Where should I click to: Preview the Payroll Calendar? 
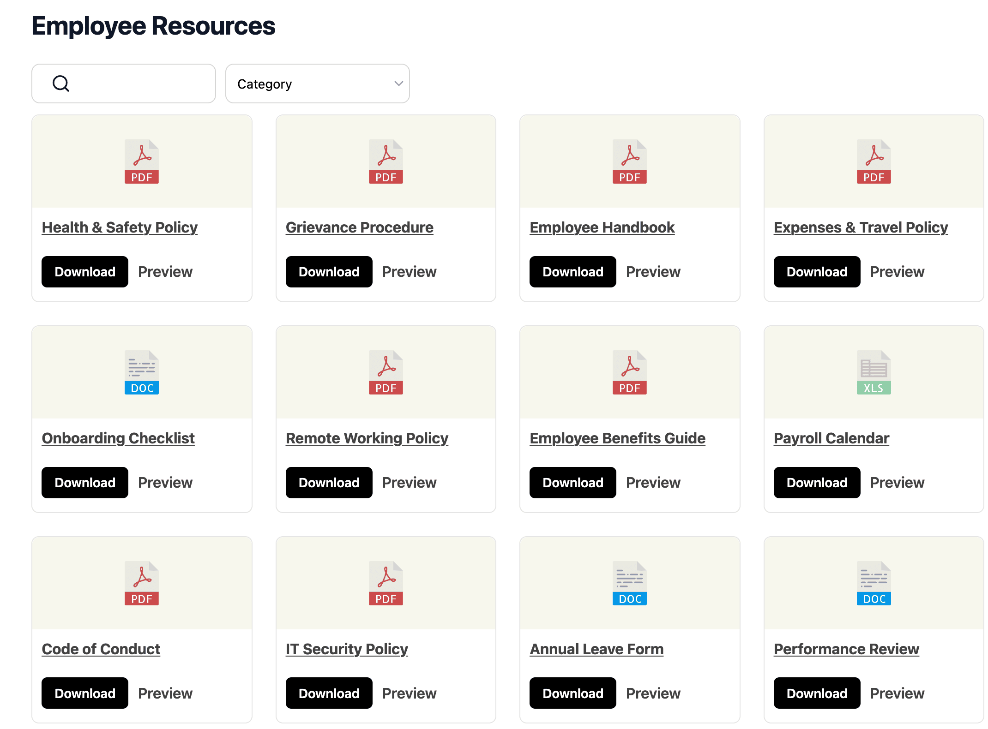click(898, 483)
